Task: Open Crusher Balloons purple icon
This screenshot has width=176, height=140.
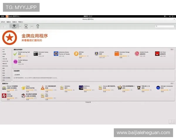Action: pos(15,62)
